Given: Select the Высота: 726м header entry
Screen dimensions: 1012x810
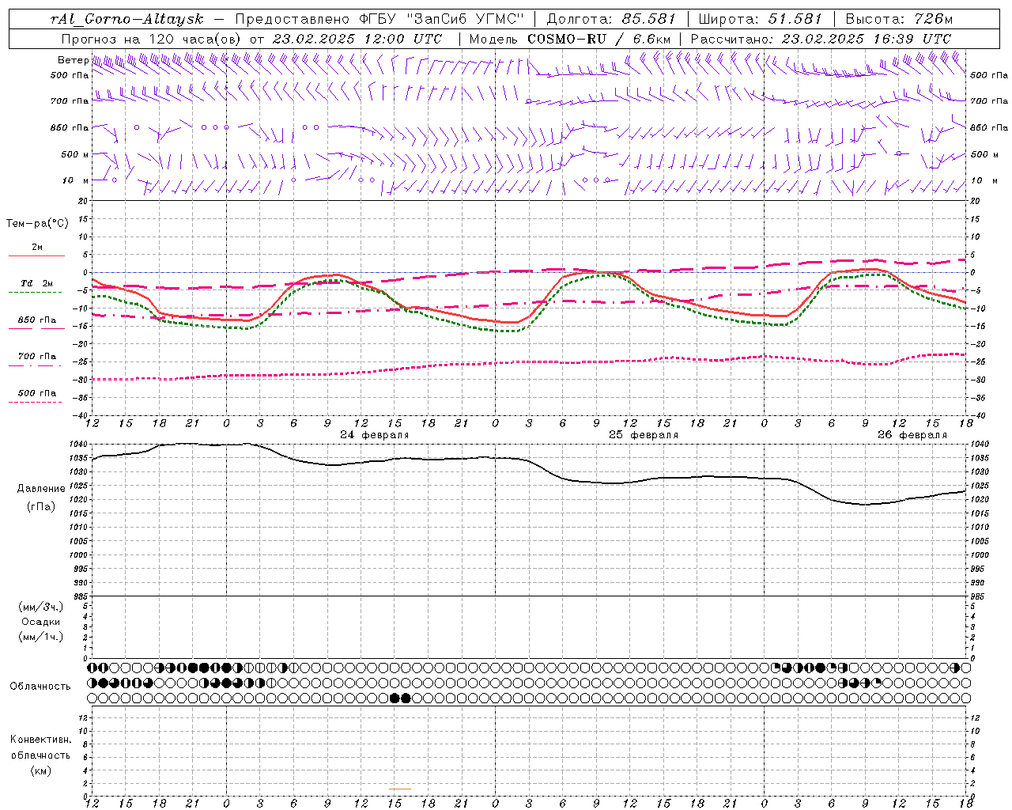Looking at the screenshot, I should click(899, 19).
